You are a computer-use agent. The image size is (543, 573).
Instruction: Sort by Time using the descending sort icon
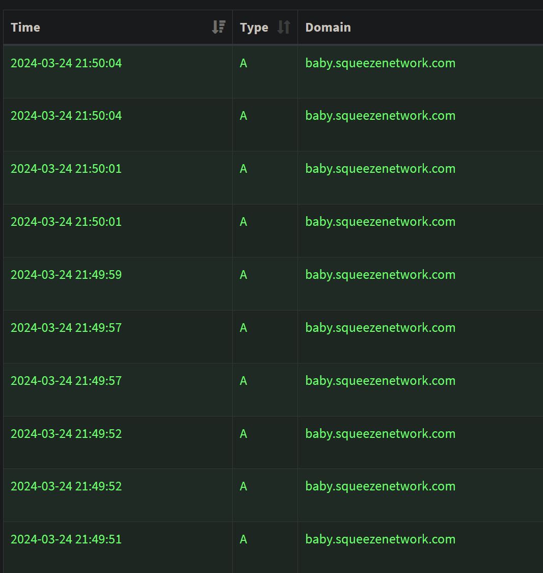tap(219, 27)
